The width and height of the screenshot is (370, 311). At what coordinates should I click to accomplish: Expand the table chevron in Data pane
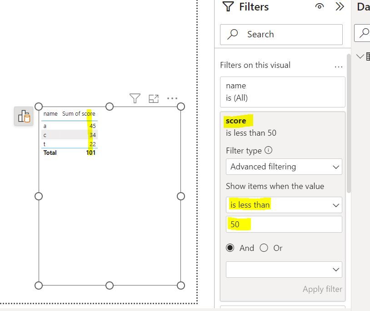[x=360, y=56]
